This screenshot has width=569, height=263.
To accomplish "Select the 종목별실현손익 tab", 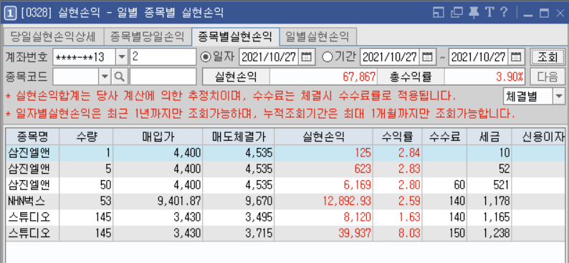I will click(235, 36).
